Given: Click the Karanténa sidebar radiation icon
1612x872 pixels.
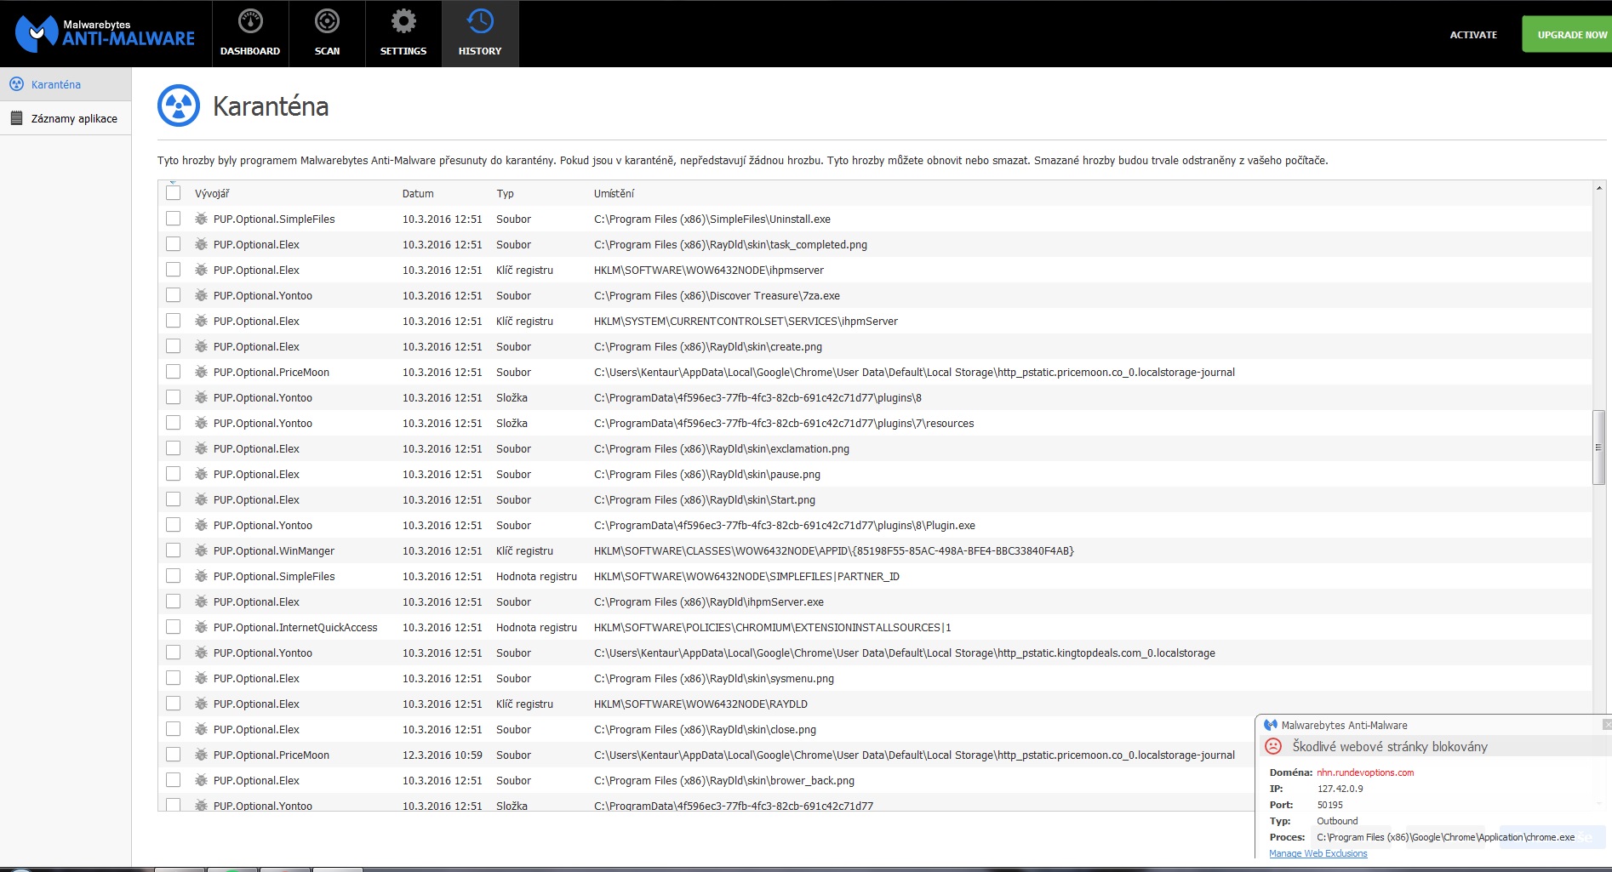Looking at the screenshot, I should (16, 84).
